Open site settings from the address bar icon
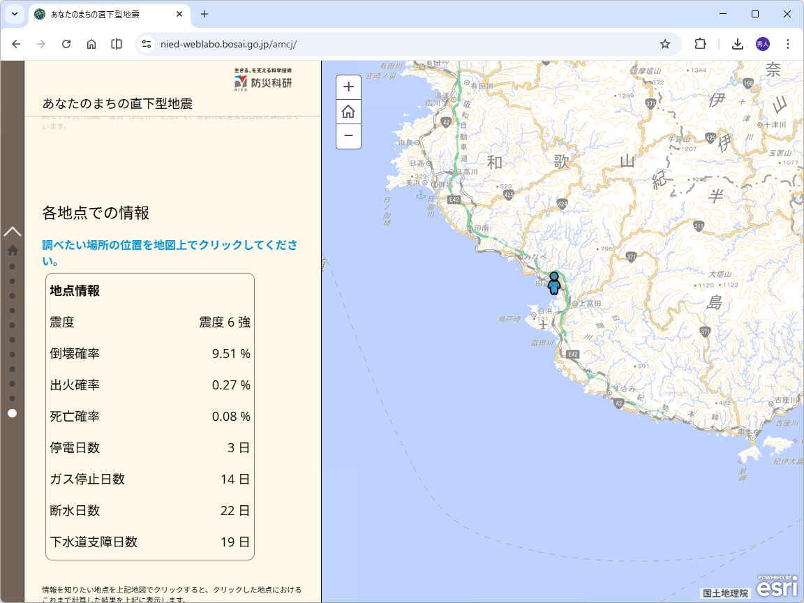This screenshot has height=603, width=804. 145,43
